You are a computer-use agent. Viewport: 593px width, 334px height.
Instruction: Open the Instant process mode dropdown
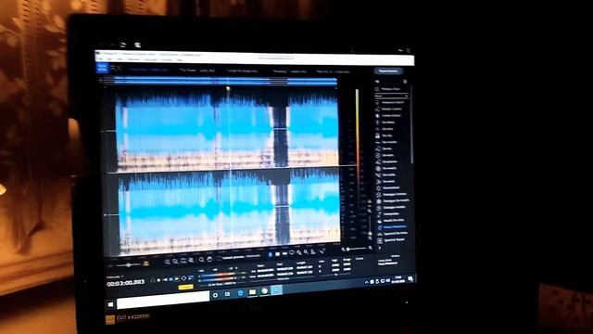coord(253,257)
